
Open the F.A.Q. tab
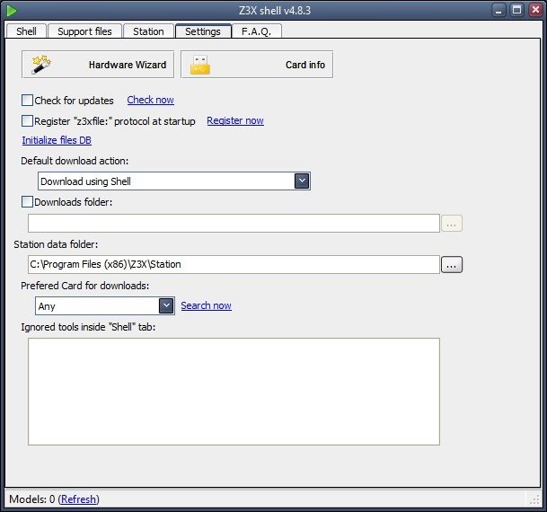pyautogui.click(x=256, y=31)
